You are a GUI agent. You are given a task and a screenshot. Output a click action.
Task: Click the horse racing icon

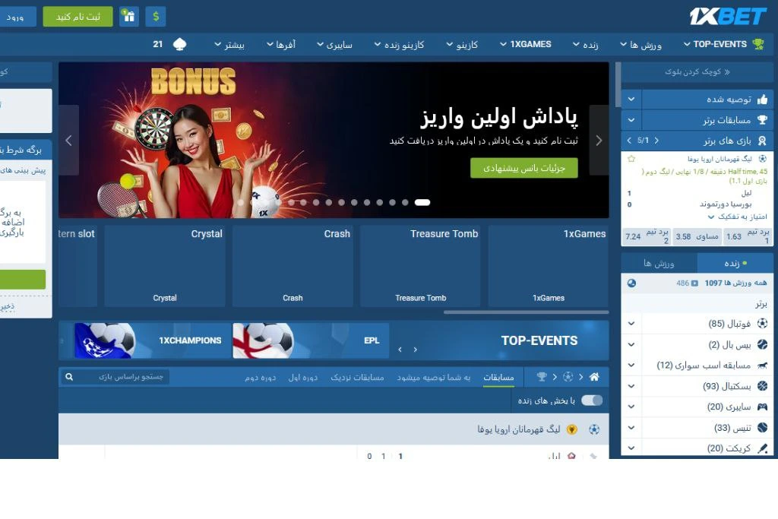pos(763,366)
